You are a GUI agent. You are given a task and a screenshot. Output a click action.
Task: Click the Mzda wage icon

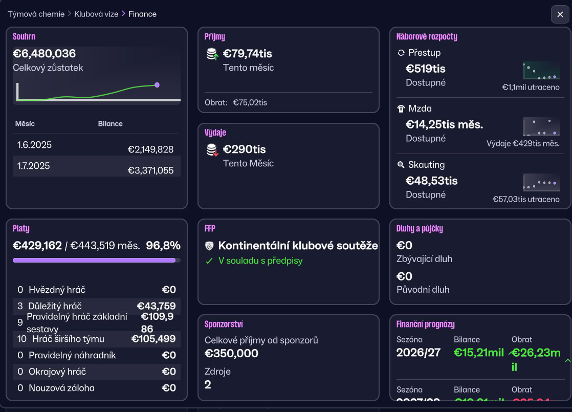pos(401,109)
